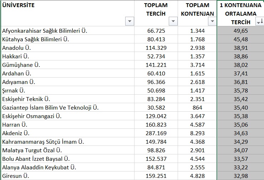Click the Kütahya Sağlık Bilimleri Ü. cell

click(x=68, y=39)
